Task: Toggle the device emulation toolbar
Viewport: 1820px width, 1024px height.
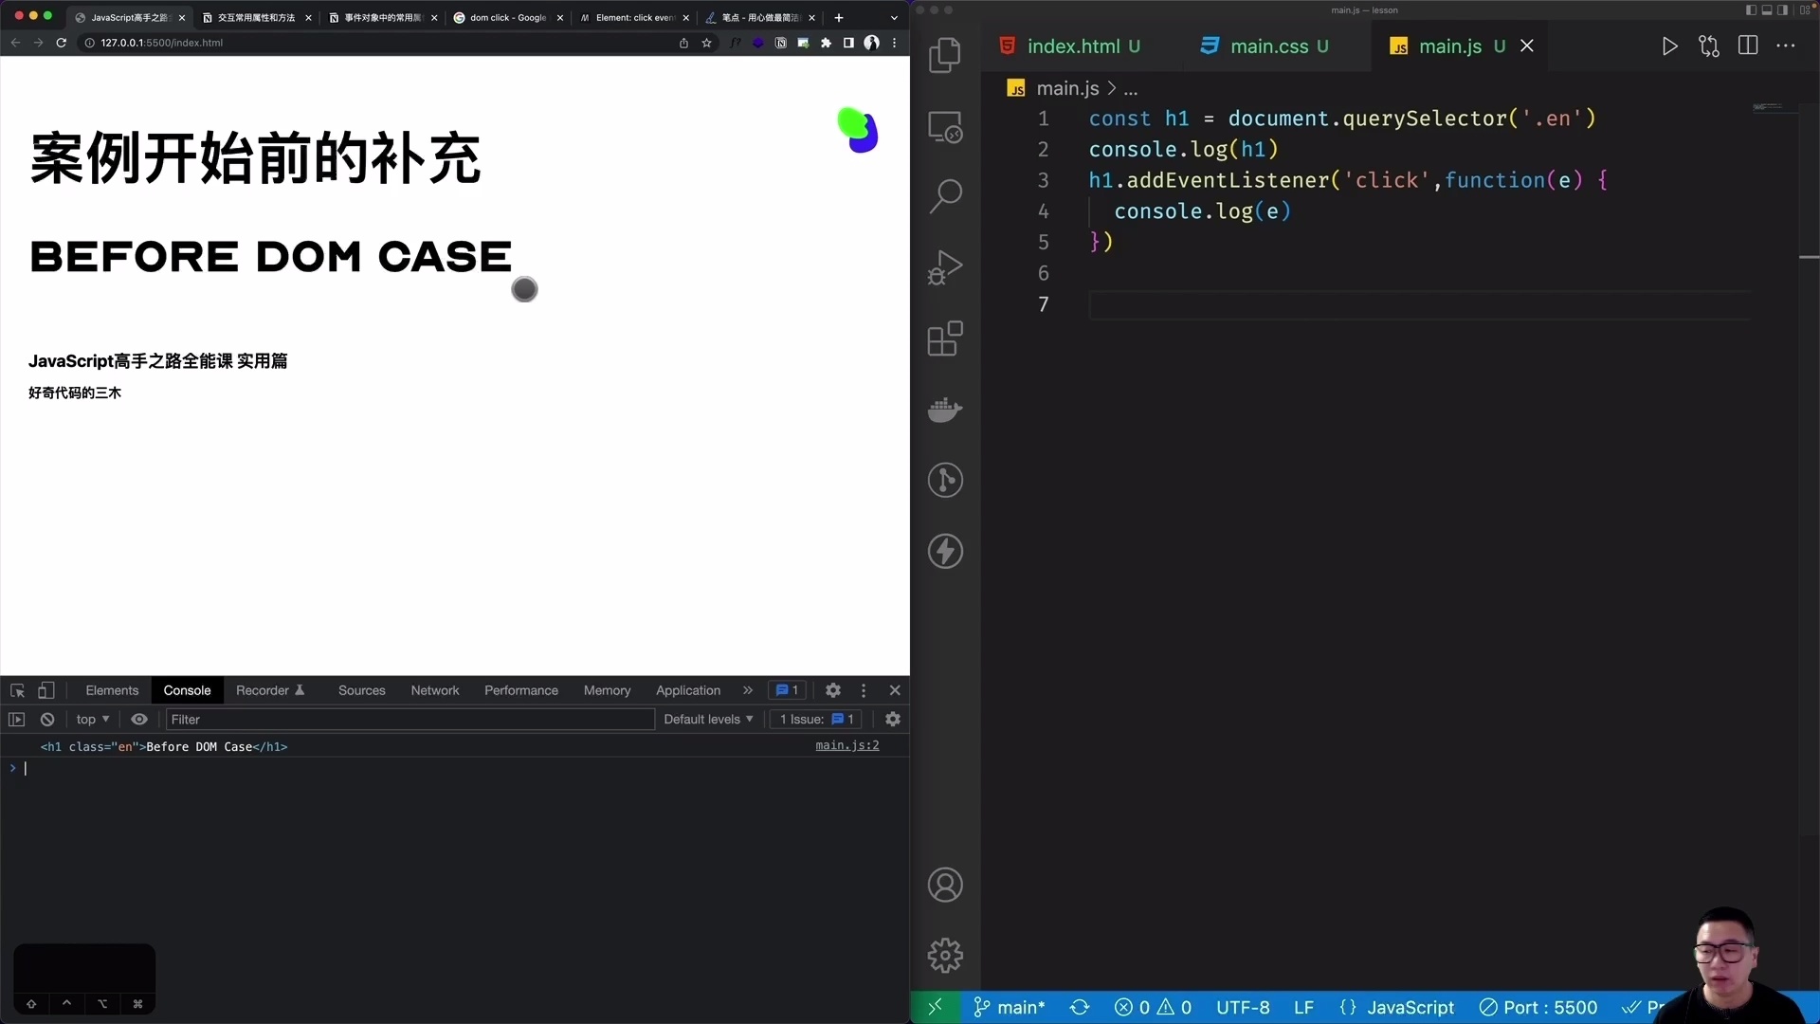Action: pos(47,690)
